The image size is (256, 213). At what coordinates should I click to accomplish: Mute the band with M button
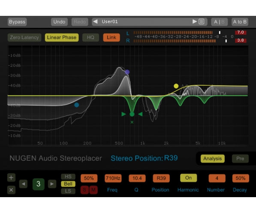pyautogui.click(x=93, y=190)
